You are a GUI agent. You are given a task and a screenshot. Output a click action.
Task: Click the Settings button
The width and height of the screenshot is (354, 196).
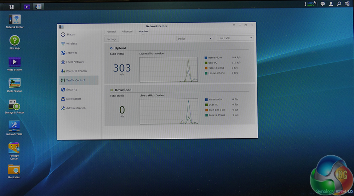[112, 39]
